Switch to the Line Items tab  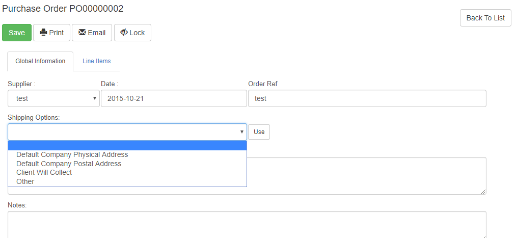(x=96, y=61)
